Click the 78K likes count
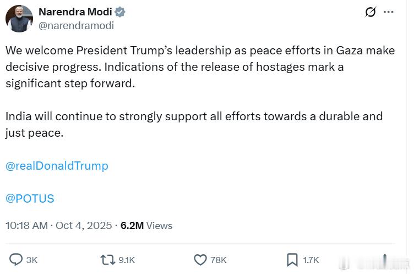The width and height of the screenshot is (414, 274). [219, 260]
